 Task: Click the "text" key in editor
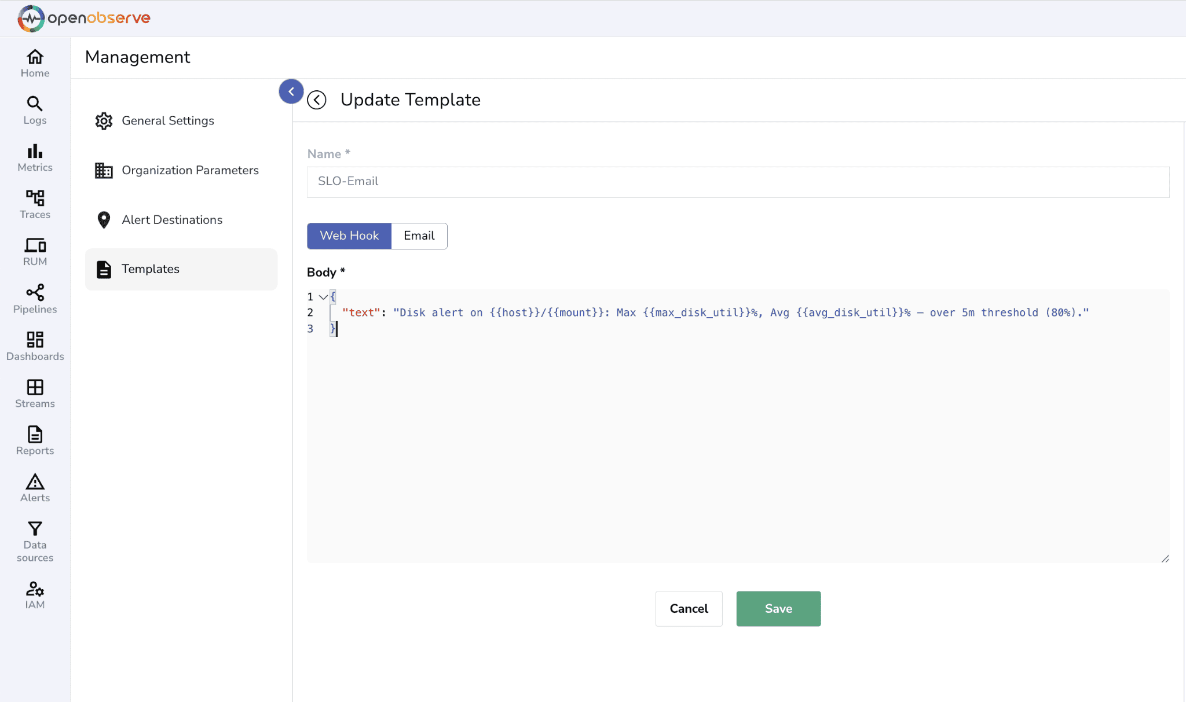361,313
